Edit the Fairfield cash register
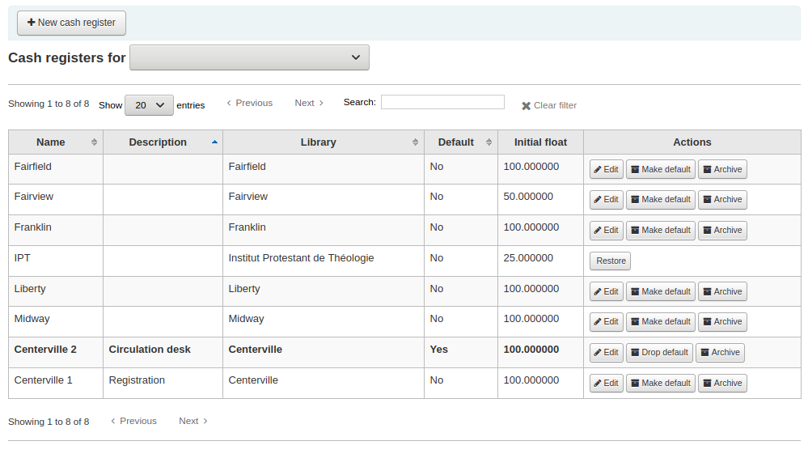This screenshot has height=454, width=808. point(606,170)
